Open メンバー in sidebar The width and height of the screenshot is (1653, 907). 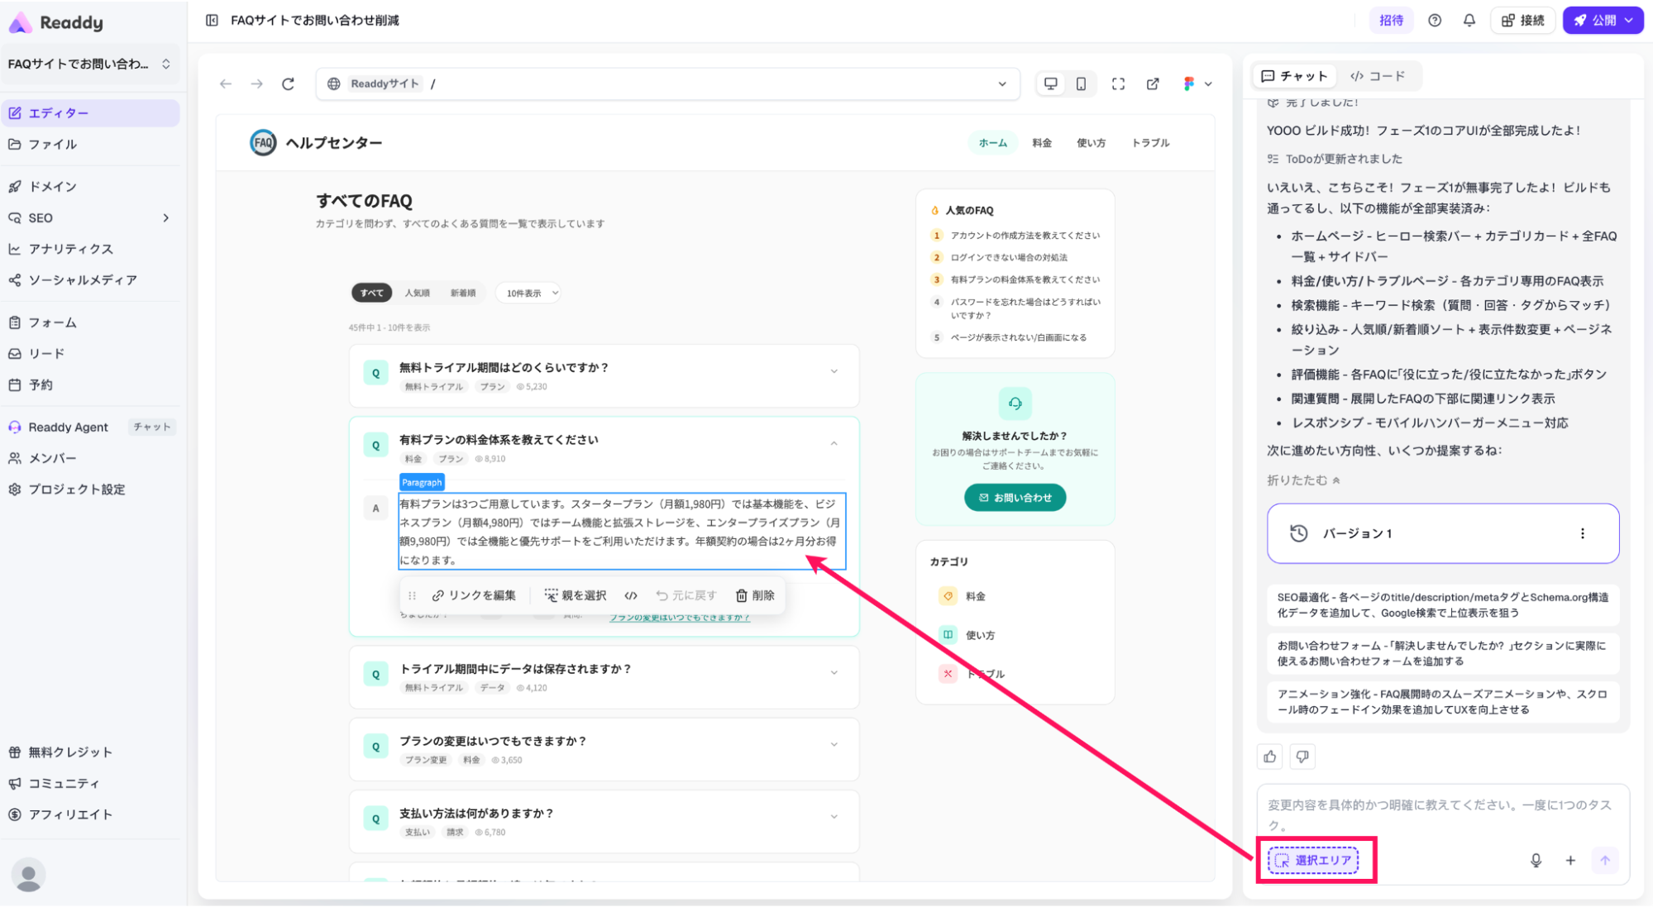point(90,458)
